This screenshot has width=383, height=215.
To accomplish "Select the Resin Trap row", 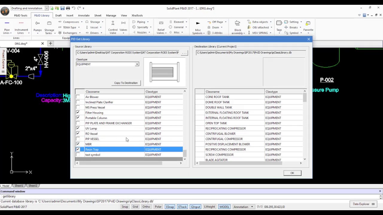I will 129,150.
